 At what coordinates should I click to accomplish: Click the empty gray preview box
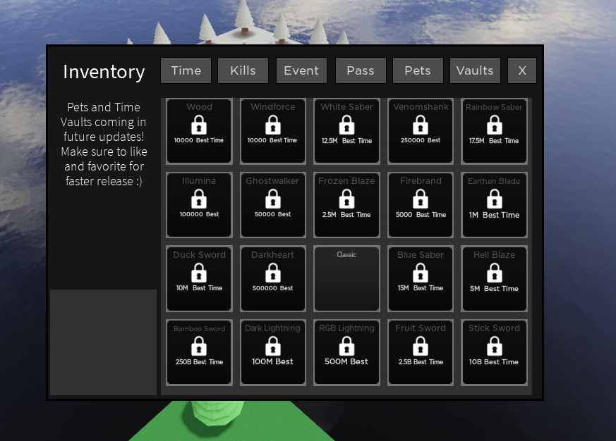[x=103, y=342]
